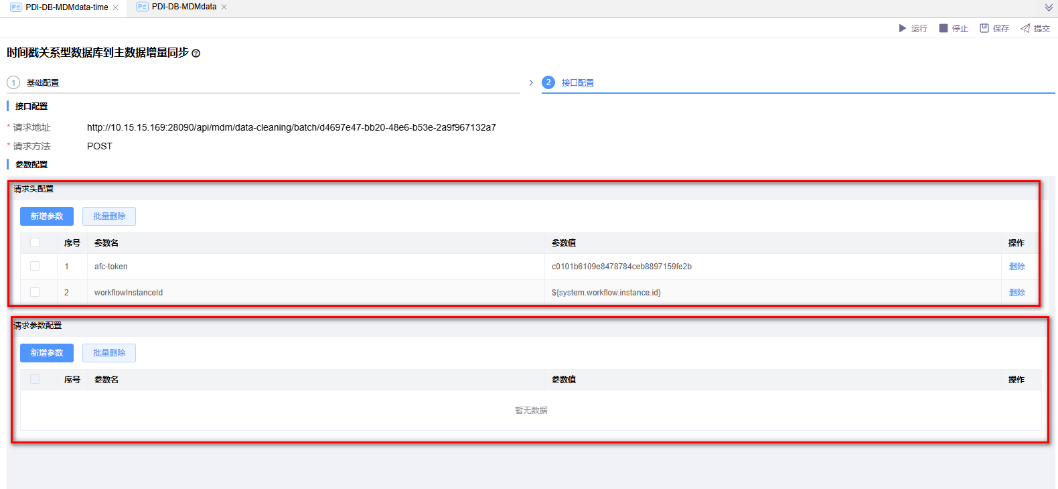This screenshot has width=1058, height=489.
Task: Click step 2 circle for 接口配置
Action: (x=548, y=82)
